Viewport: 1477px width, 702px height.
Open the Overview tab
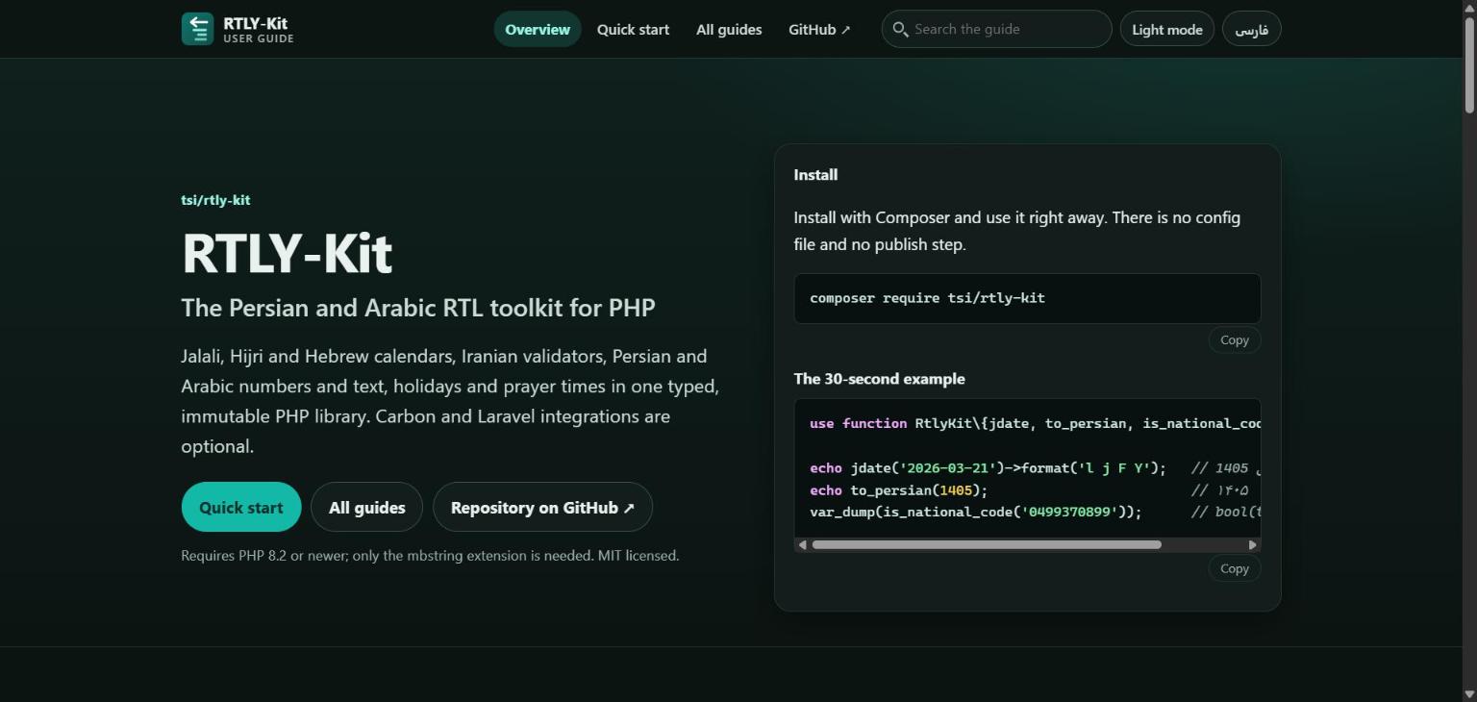[x=538, y=29]
